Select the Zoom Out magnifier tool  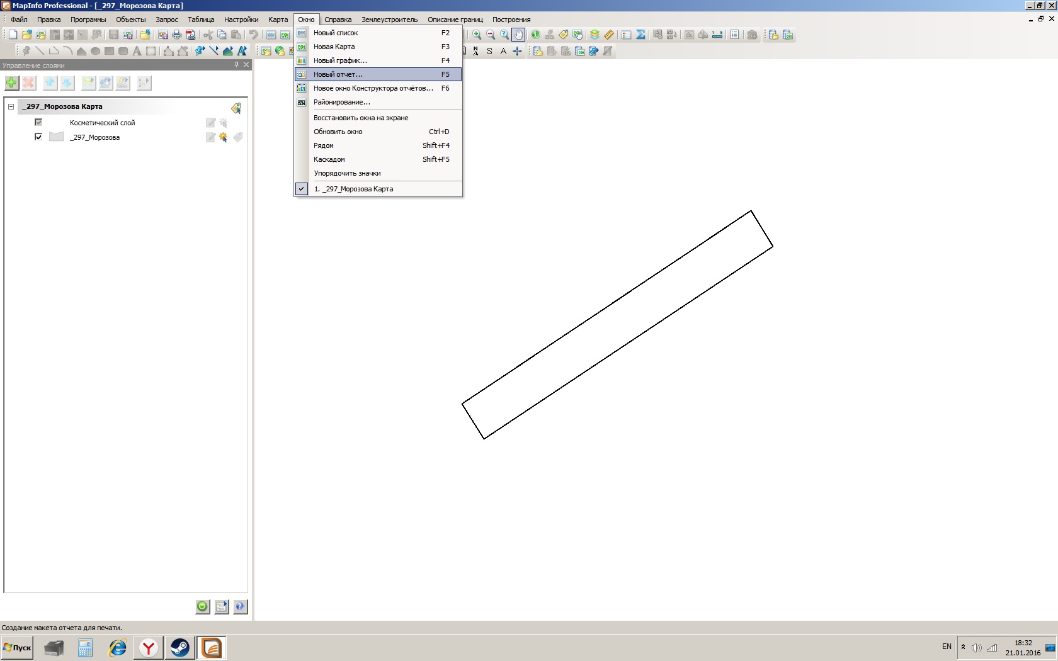pos(491,35)
